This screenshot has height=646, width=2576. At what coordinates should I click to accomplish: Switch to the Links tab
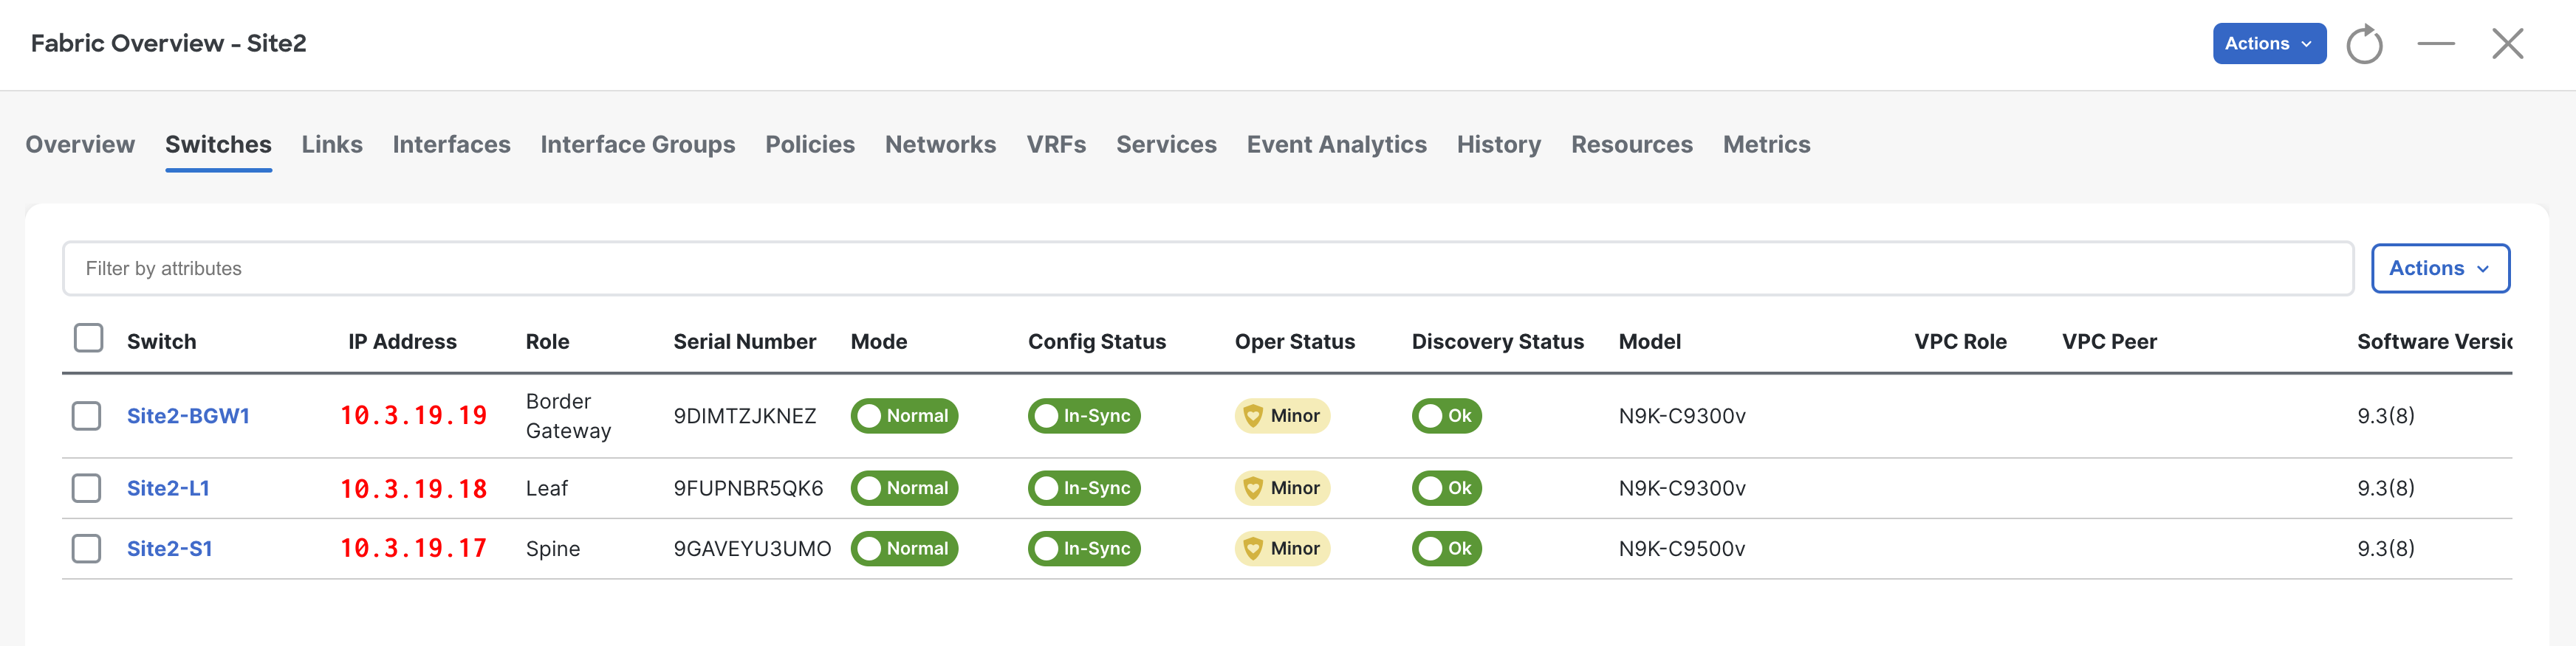point(332,145)
